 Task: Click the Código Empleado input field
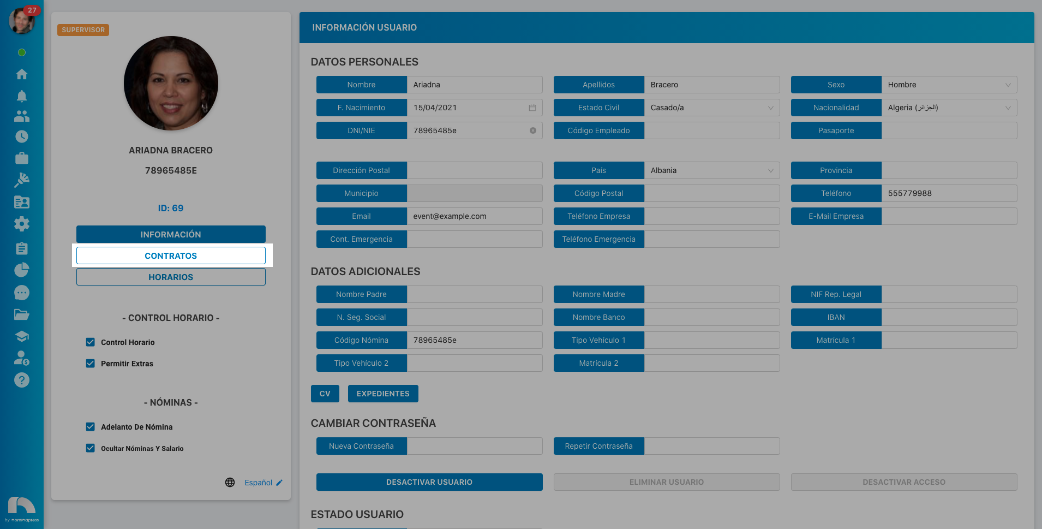[x=712, y=130]
